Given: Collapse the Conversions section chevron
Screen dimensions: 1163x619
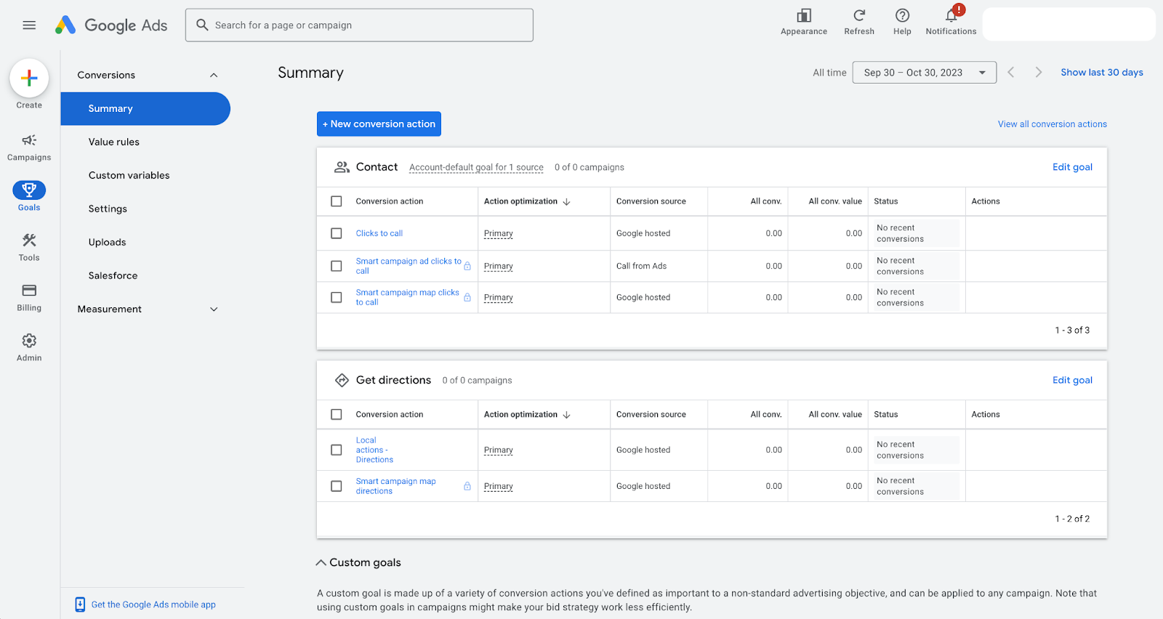Looking at the screenshot, I should 214,75.
